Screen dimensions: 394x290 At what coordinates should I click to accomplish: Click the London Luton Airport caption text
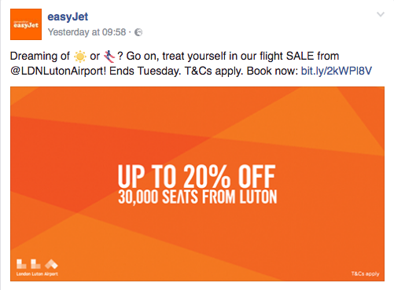click(37, 274)
